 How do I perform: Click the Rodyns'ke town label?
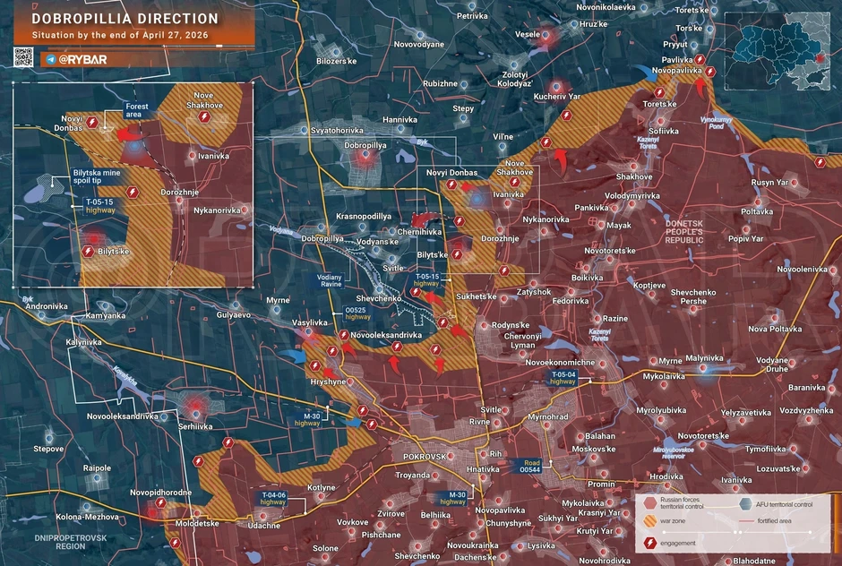coord(511,325)
